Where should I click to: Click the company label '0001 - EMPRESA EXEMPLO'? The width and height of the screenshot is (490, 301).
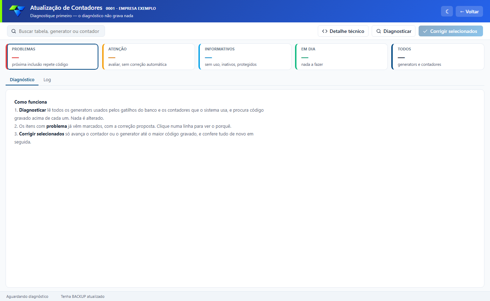tap(131, 8)
